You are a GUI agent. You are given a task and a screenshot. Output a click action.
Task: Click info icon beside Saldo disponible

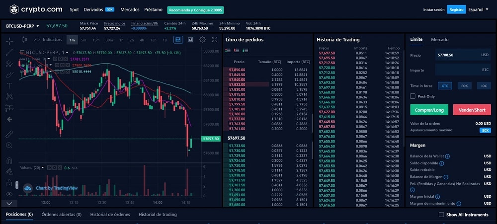tap(441, 163)
